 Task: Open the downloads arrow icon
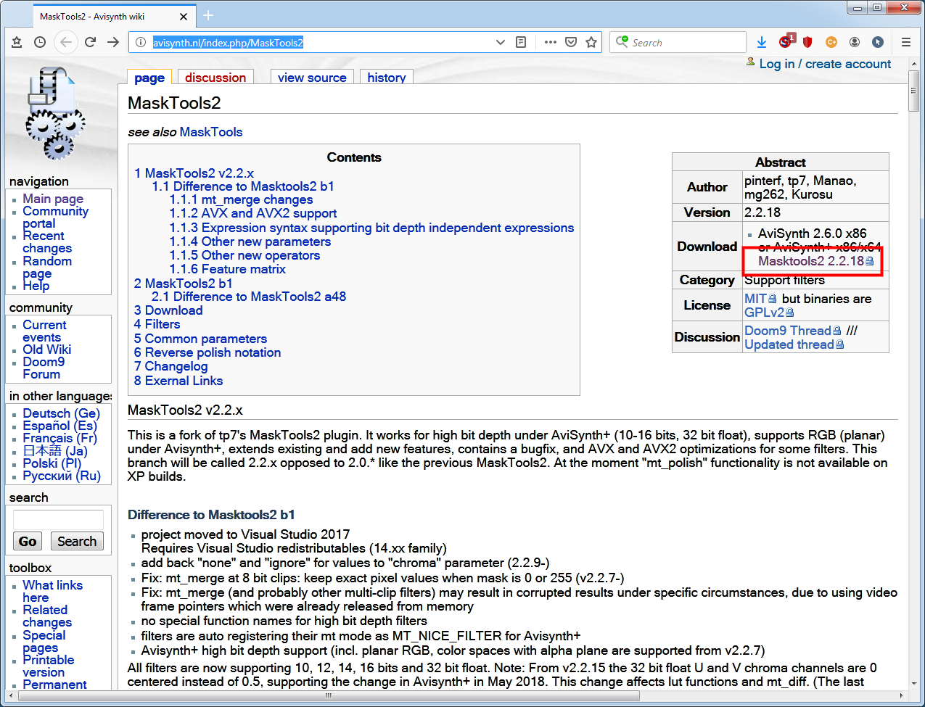click(x=762, y=42)
